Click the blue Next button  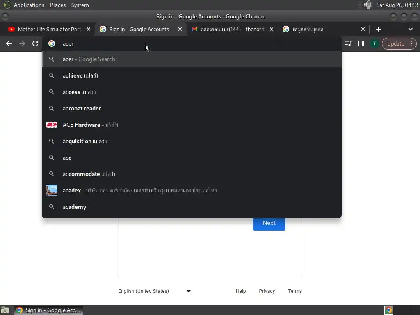(x=269, y=224)
